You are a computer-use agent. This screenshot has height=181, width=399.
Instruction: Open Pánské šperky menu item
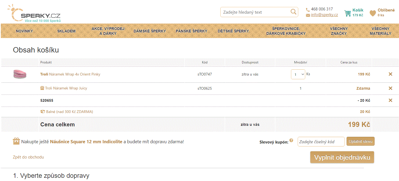click(191, 31)
